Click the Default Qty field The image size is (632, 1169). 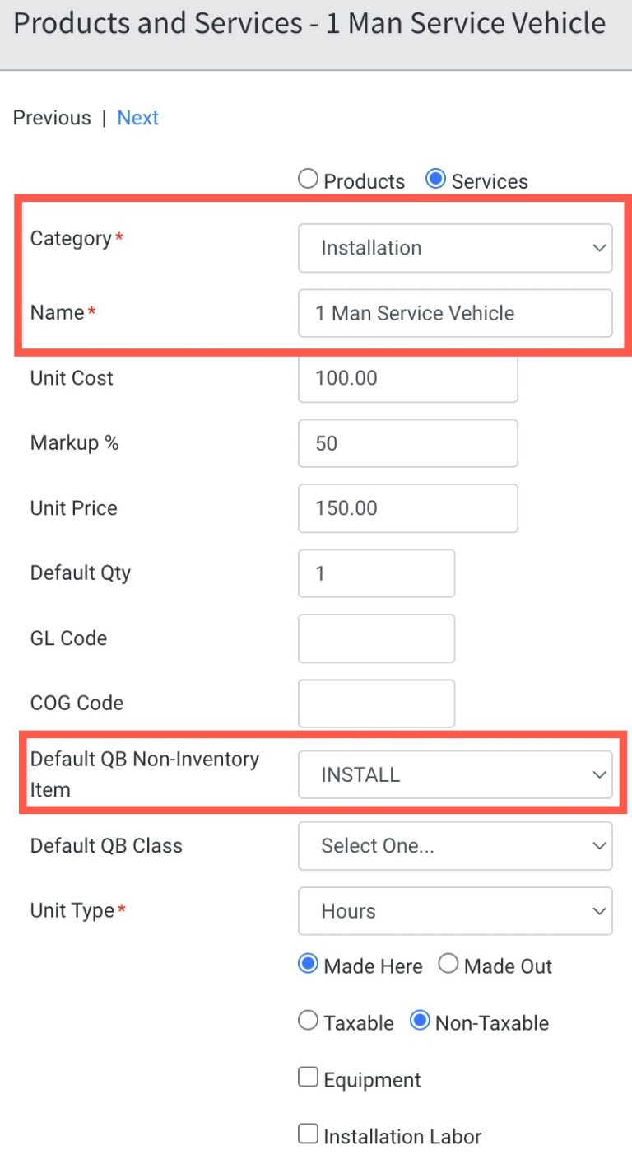(x=376, y=573)
